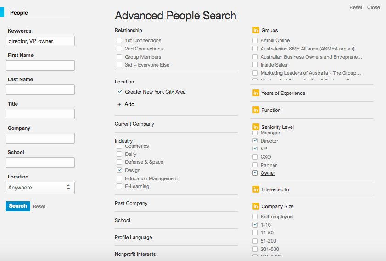386x261 pixels.
Task: Uncheck the 1-10 company size
Action: pyautogui.click(x=255, y=225)
